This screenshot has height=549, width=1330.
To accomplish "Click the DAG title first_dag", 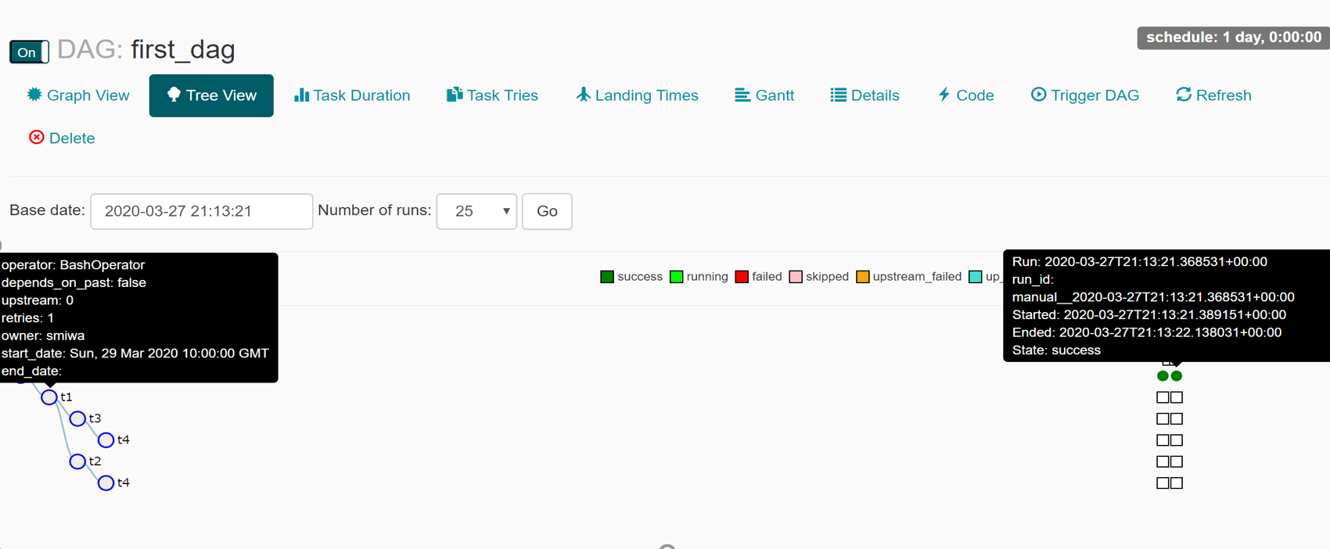I will 183,50.
